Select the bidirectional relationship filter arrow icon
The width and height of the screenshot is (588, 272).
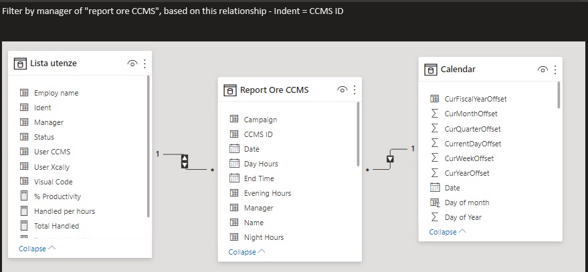(184, 161)
